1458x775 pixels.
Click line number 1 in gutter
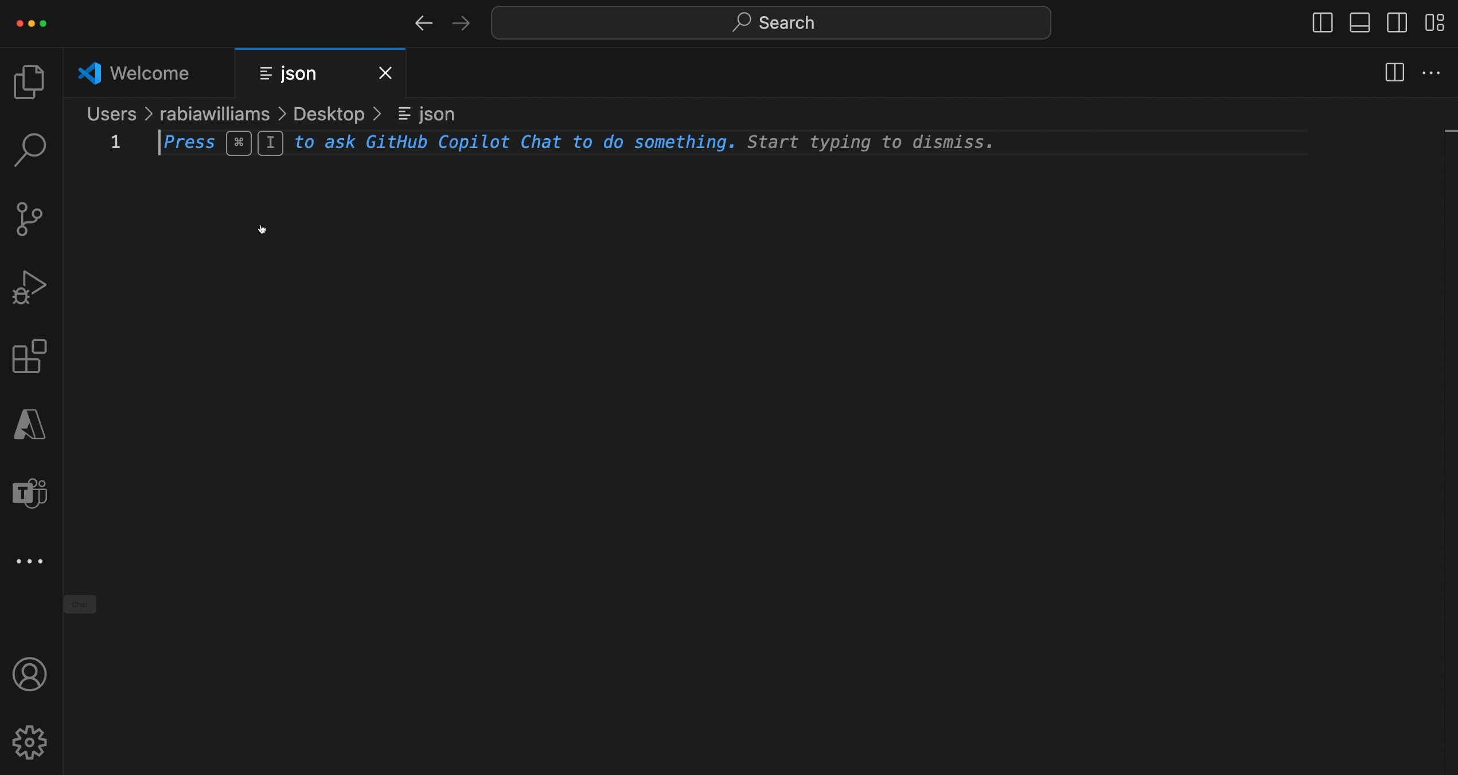[115, 142]
